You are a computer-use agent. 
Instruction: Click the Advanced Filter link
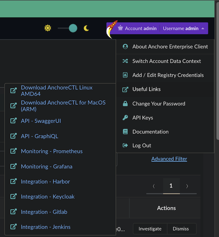169,159
